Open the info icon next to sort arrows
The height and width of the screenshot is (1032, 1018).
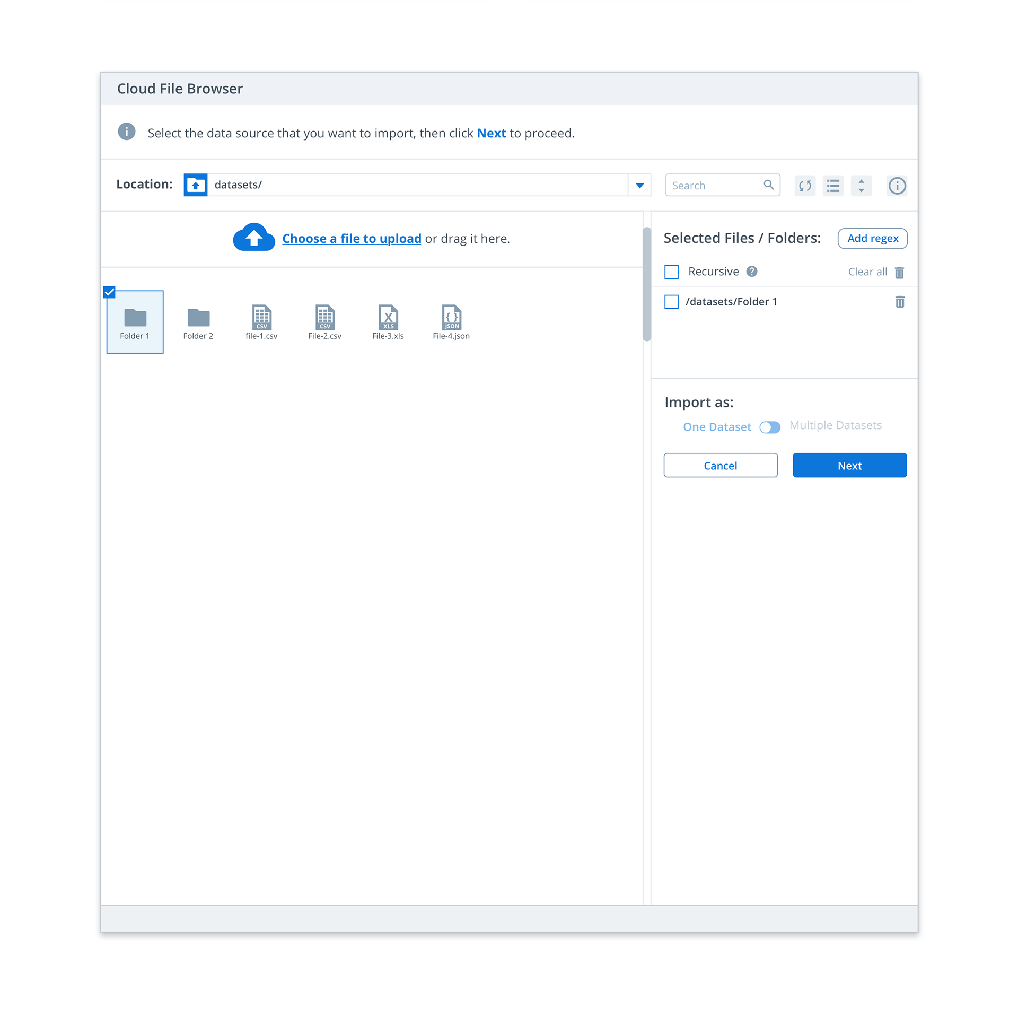click(897, 186)
